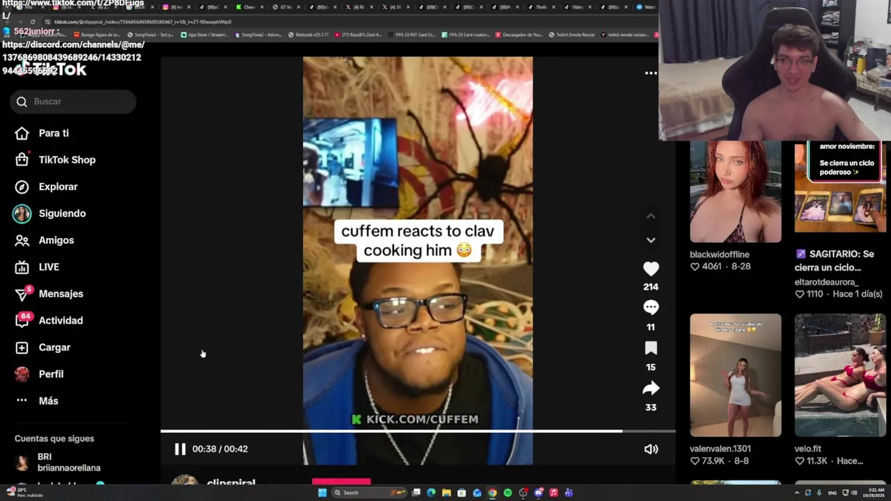The height and width of the screenshot is (501, 891).
Task: Save video with bookmark icon
Action: point(651,348)
